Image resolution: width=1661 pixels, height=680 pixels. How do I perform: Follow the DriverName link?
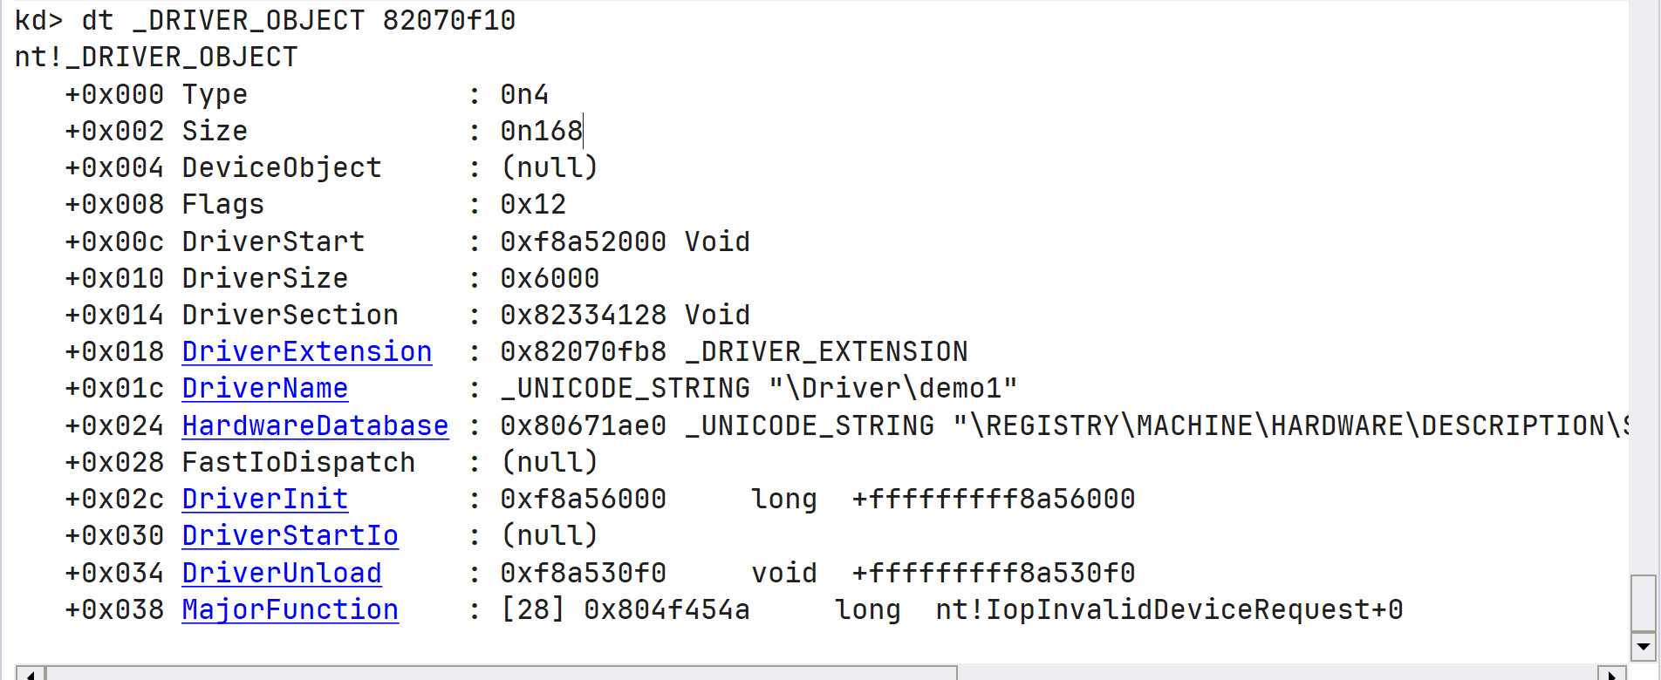coord(265,388)
